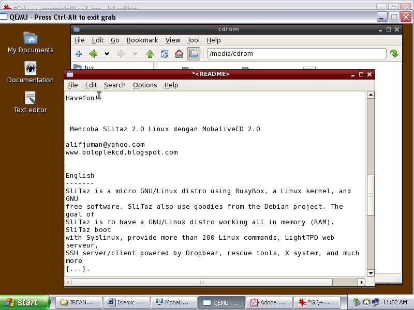414x310 pixels.
Task: Go to home folder via house icon
Action: 179,54
